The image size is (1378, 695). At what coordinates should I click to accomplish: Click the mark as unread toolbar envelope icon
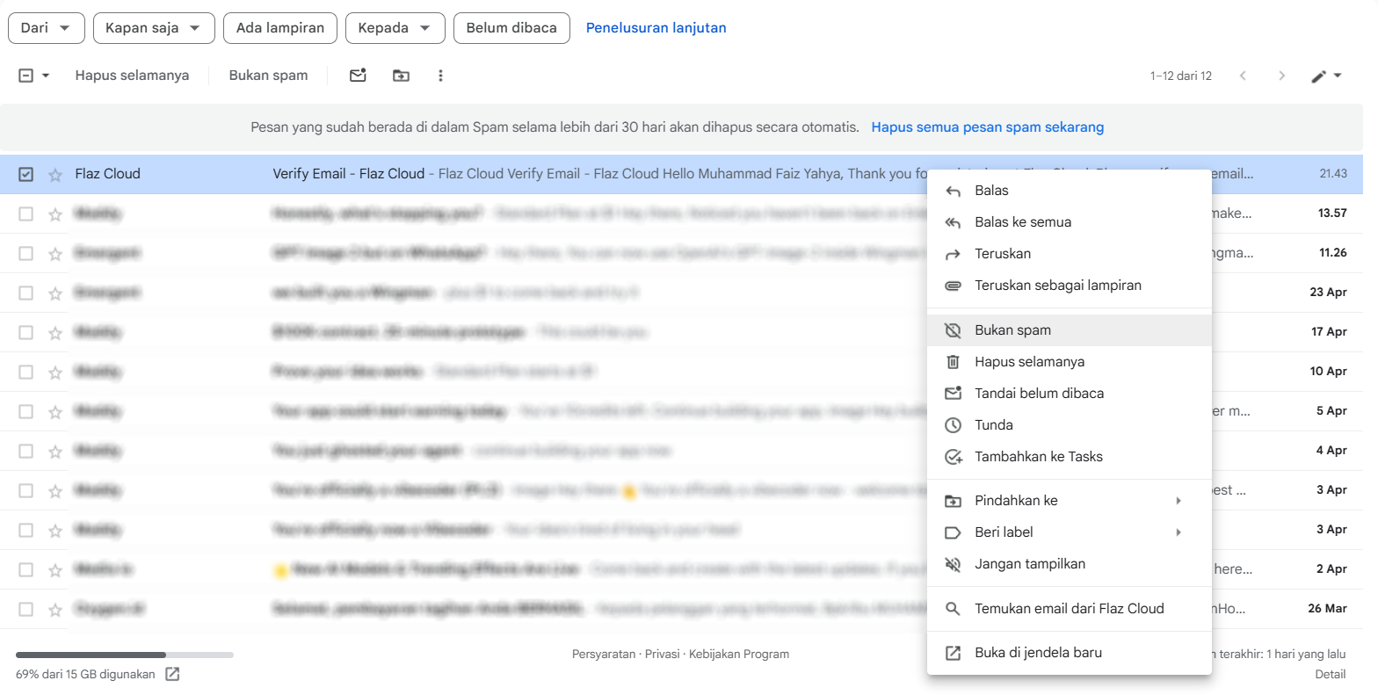click(x=358, y=76)
